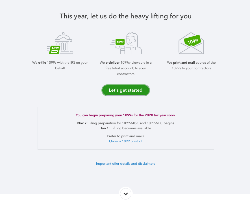Expand the page with the down chevron button
This screenshot has height=206, width=250.
(x=126, y=194)
